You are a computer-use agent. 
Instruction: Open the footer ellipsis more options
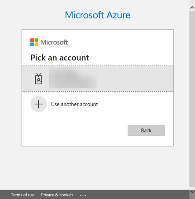click(83, 195)
